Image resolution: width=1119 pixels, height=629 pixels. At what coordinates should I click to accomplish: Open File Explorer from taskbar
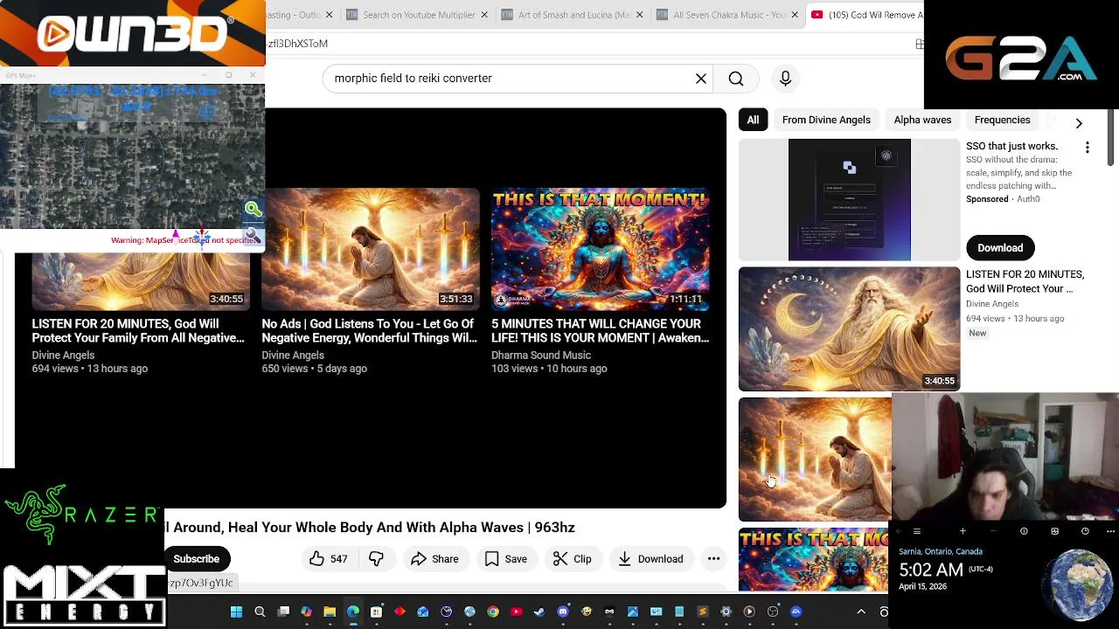[330, 612]
